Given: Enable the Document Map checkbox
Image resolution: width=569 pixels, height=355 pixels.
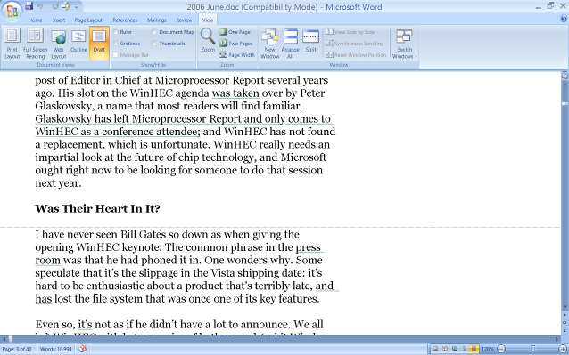Looking at the screenshot, I should click(x=154, y=32).
